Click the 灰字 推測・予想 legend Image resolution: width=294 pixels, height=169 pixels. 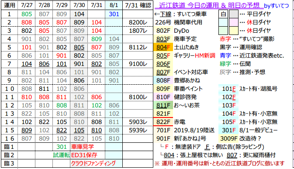point(242,72)
